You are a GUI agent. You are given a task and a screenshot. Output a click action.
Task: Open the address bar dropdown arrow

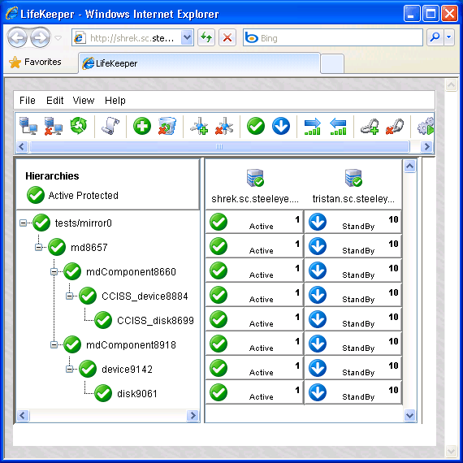(187, 37)
